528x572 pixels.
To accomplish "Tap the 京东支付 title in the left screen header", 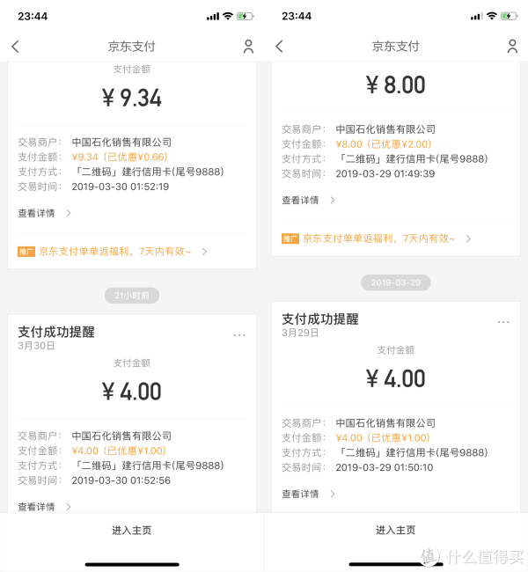I will [x=132, y=47].
